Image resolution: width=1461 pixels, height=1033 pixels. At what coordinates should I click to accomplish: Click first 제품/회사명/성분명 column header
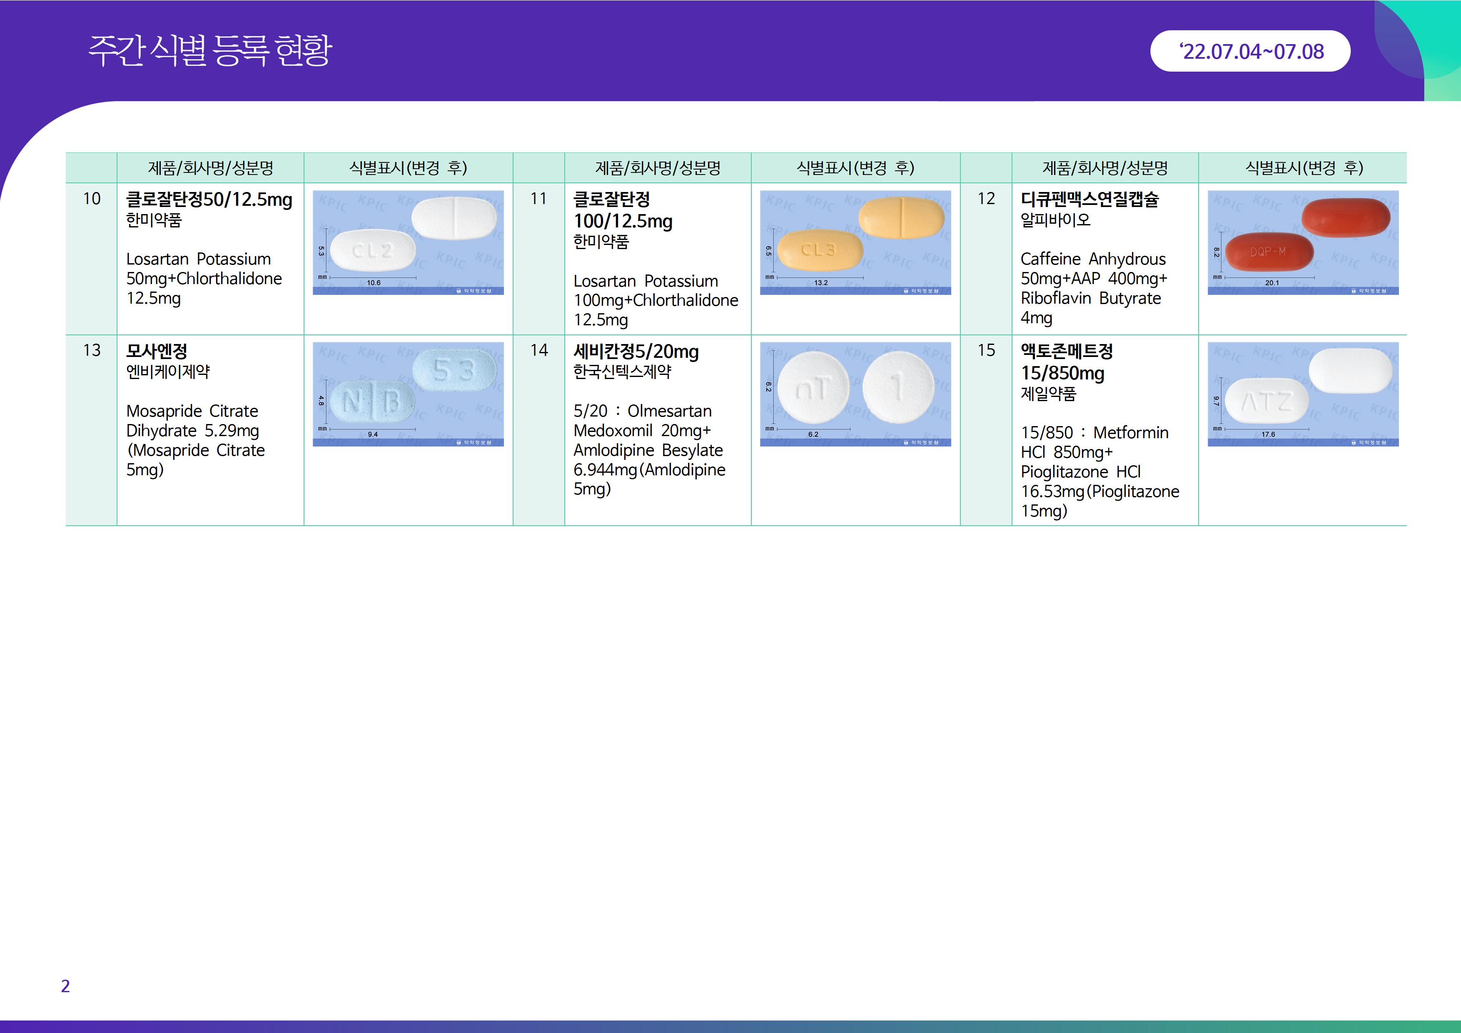click(x=210, y=168)
